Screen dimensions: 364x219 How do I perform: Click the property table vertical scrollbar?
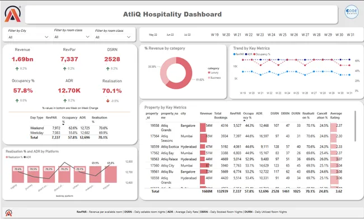click(355, 126)
